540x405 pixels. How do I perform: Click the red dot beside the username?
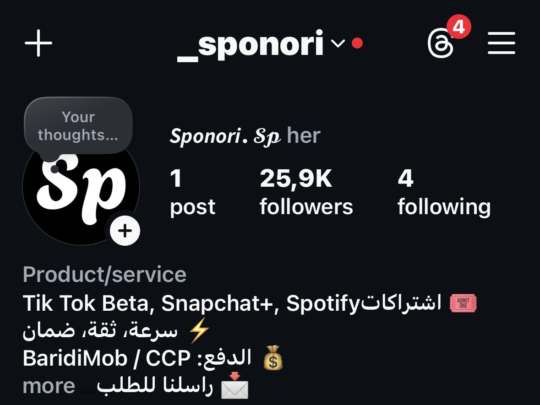tap(357, 43)
